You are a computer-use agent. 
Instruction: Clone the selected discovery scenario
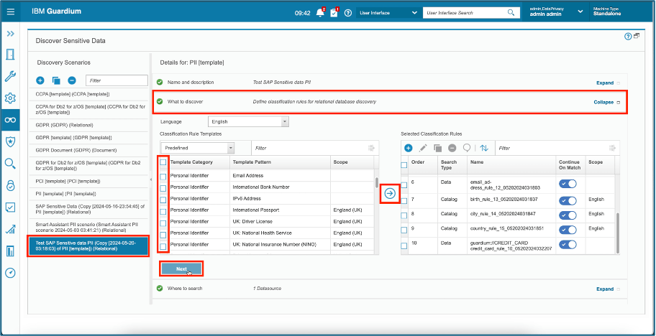[x=56, y=80]
